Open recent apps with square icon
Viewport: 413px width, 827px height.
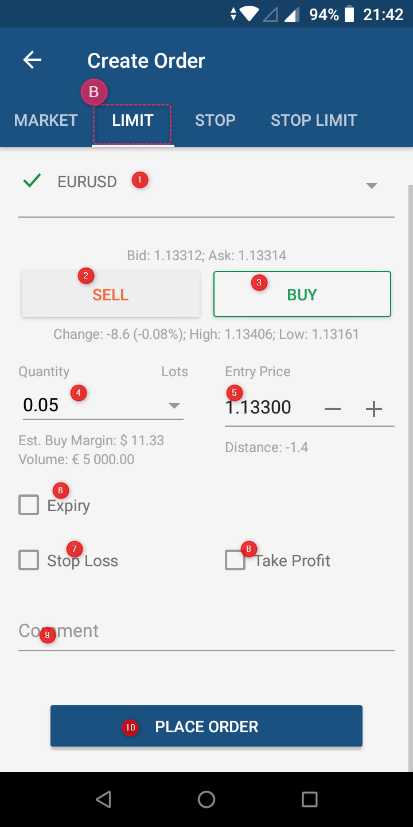(x=309, y=799)
